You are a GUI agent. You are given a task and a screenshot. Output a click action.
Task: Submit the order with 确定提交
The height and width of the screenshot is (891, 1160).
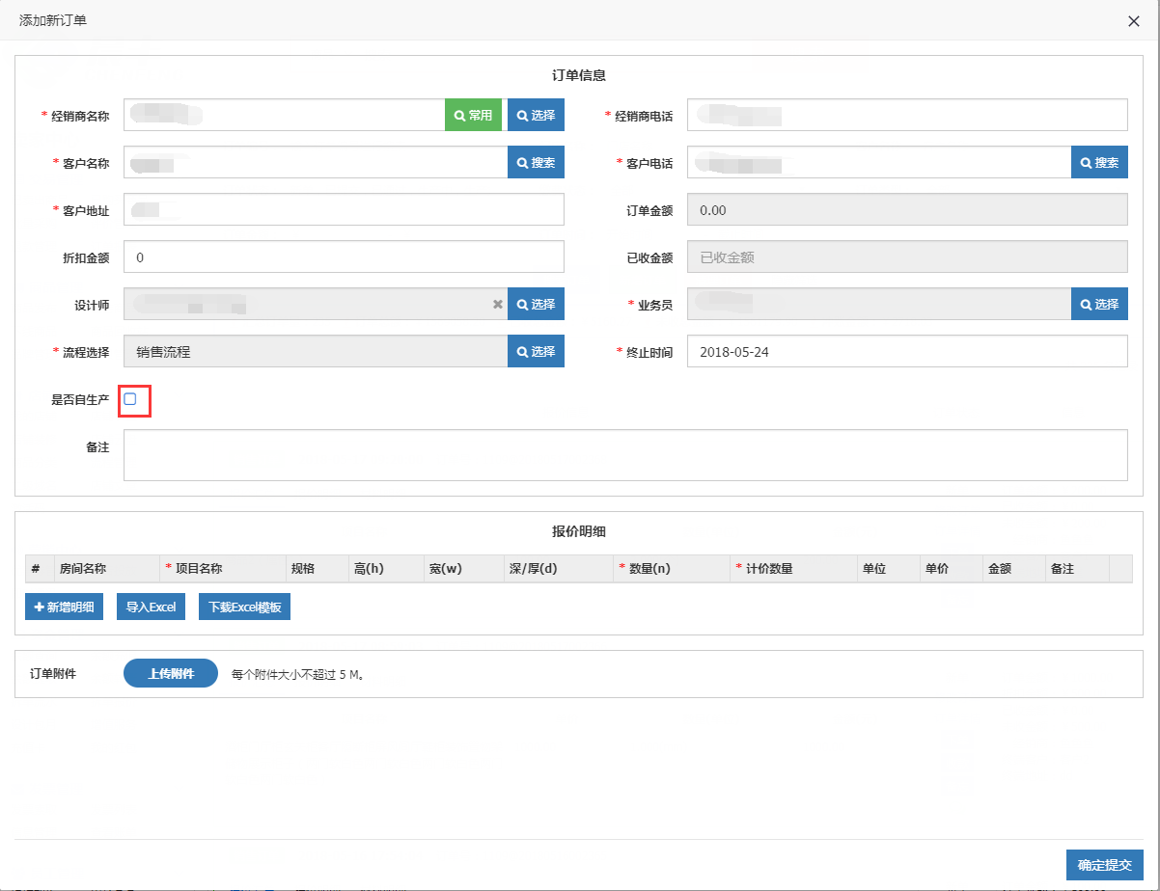(1104, 865)
